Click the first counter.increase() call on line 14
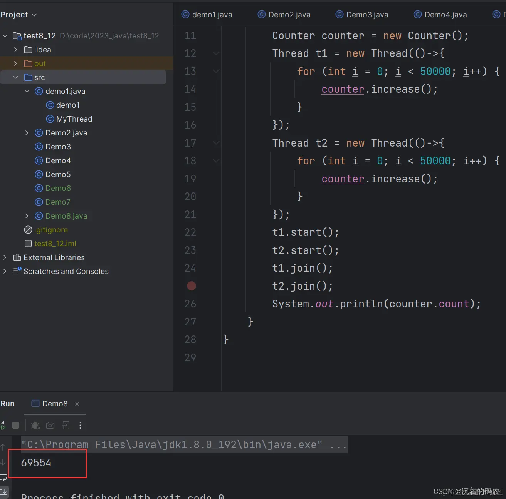Screen dimensions: 506x499 point(380,89)
